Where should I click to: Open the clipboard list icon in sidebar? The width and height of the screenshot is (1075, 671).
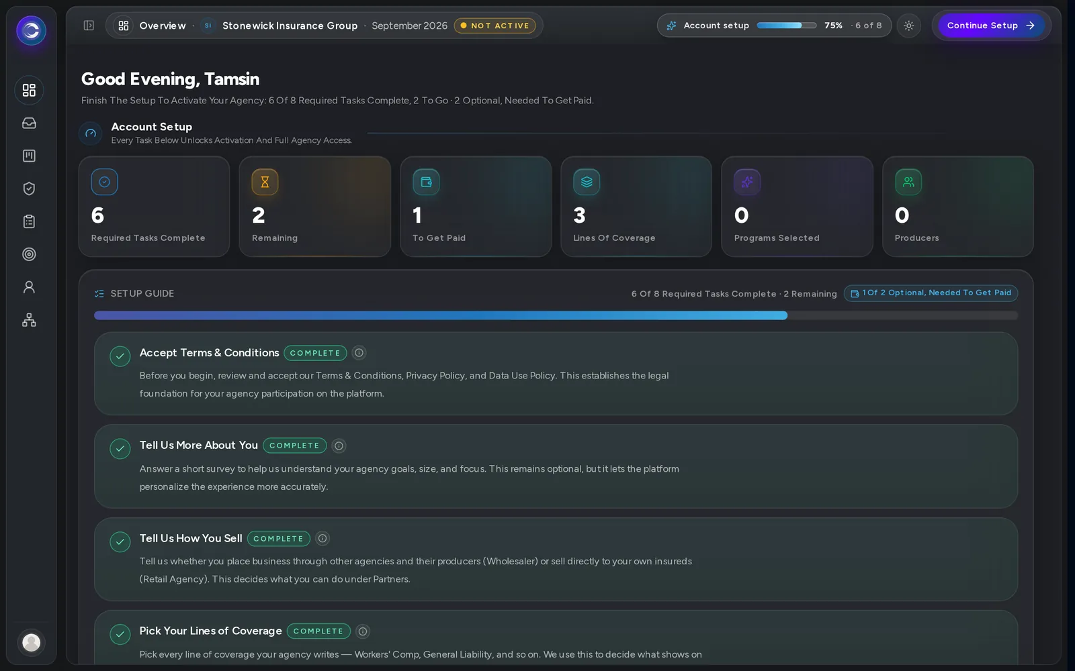point(29,221)
